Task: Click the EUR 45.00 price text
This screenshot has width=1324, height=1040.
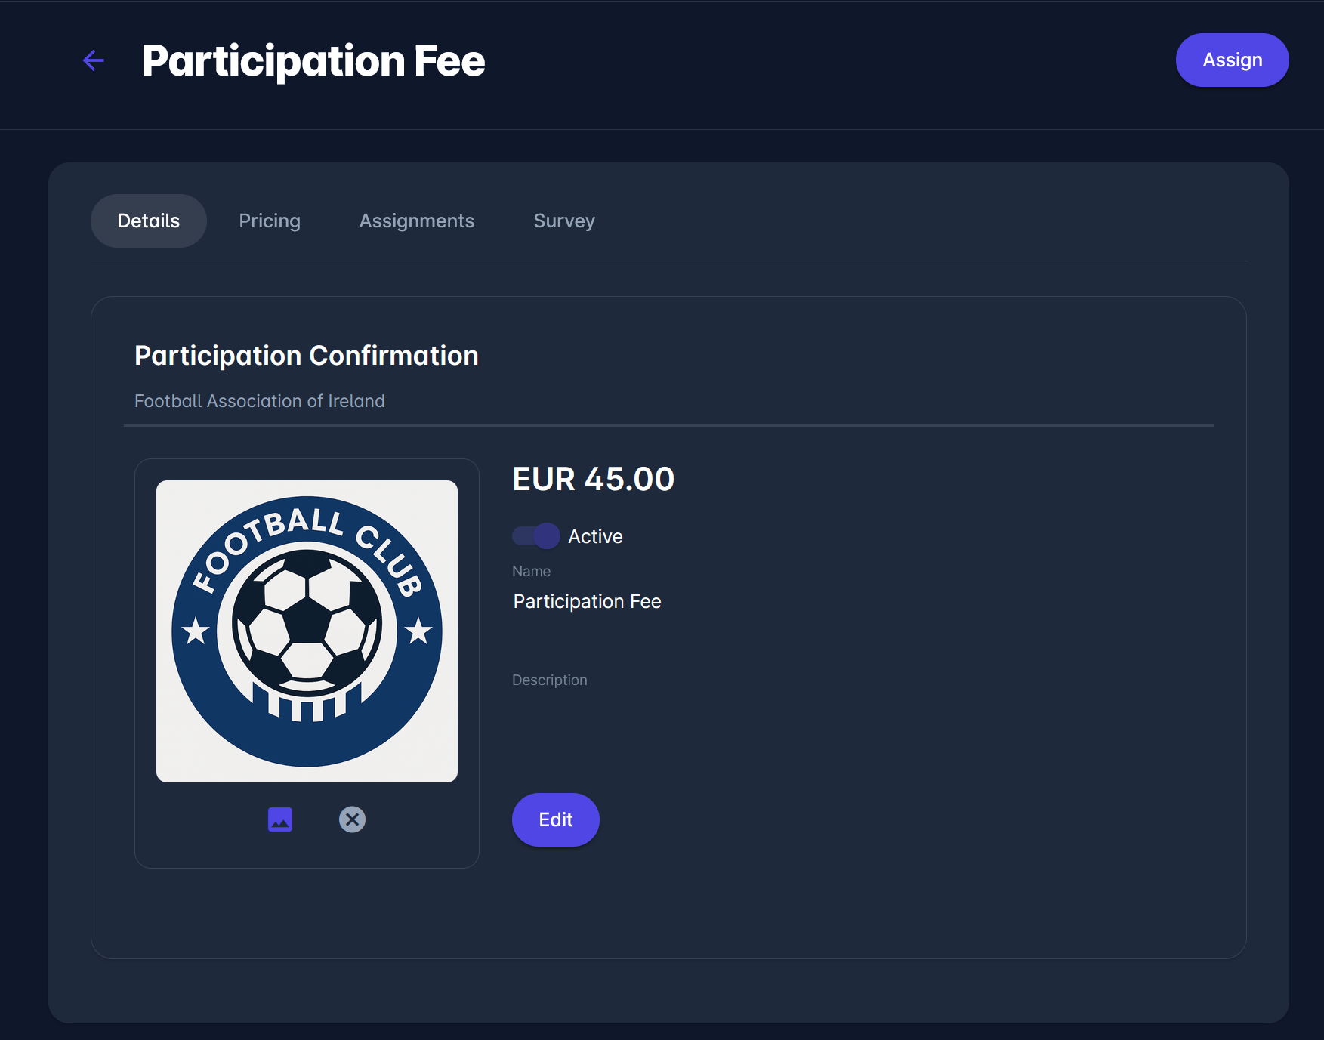Action: (x=593, y=479)
